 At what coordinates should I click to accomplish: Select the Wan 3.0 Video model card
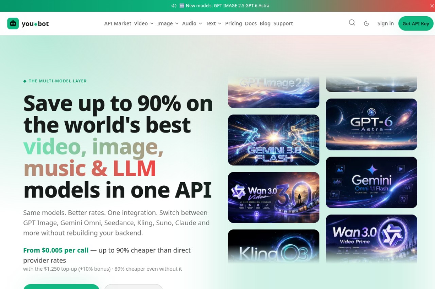click(x=274, y=198)
